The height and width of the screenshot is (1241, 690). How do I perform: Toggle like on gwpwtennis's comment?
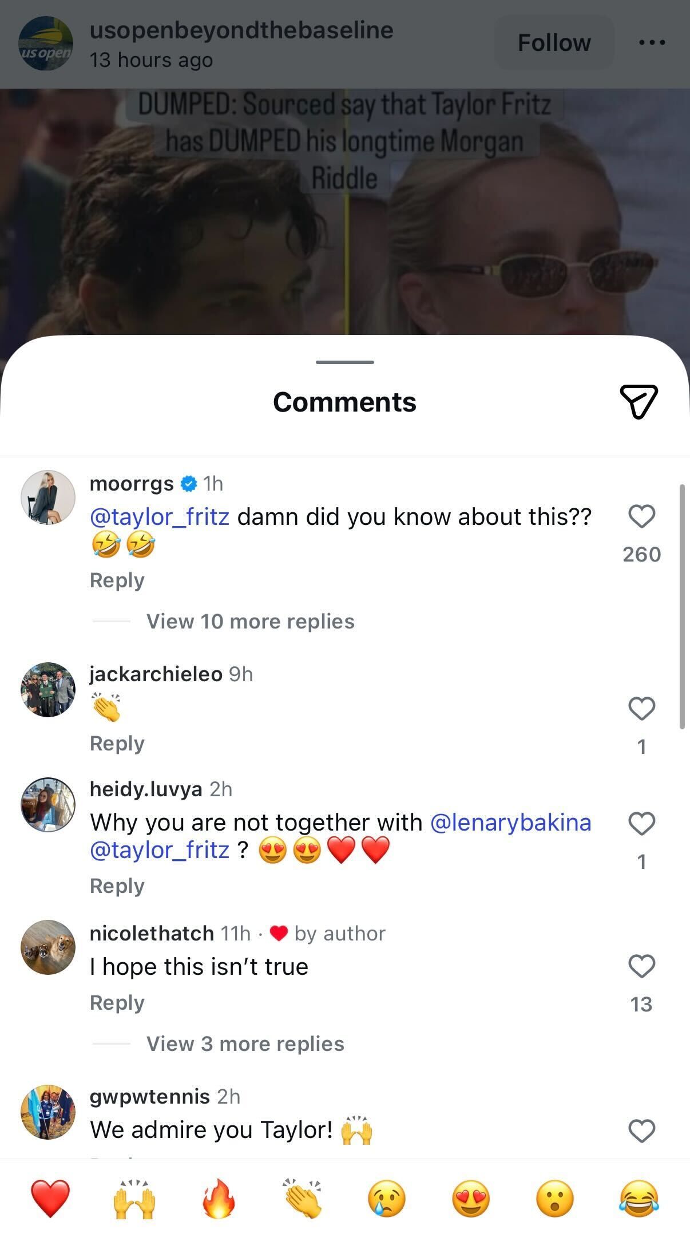coord(642,1131)
